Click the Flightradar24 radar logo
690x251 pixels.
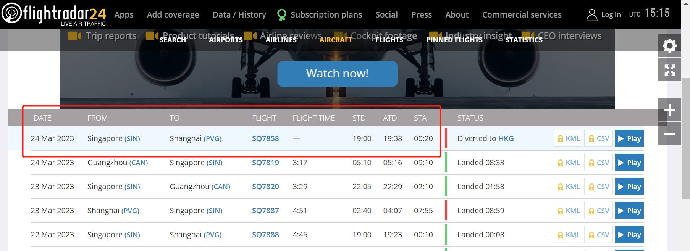click(x=11, y=13)
